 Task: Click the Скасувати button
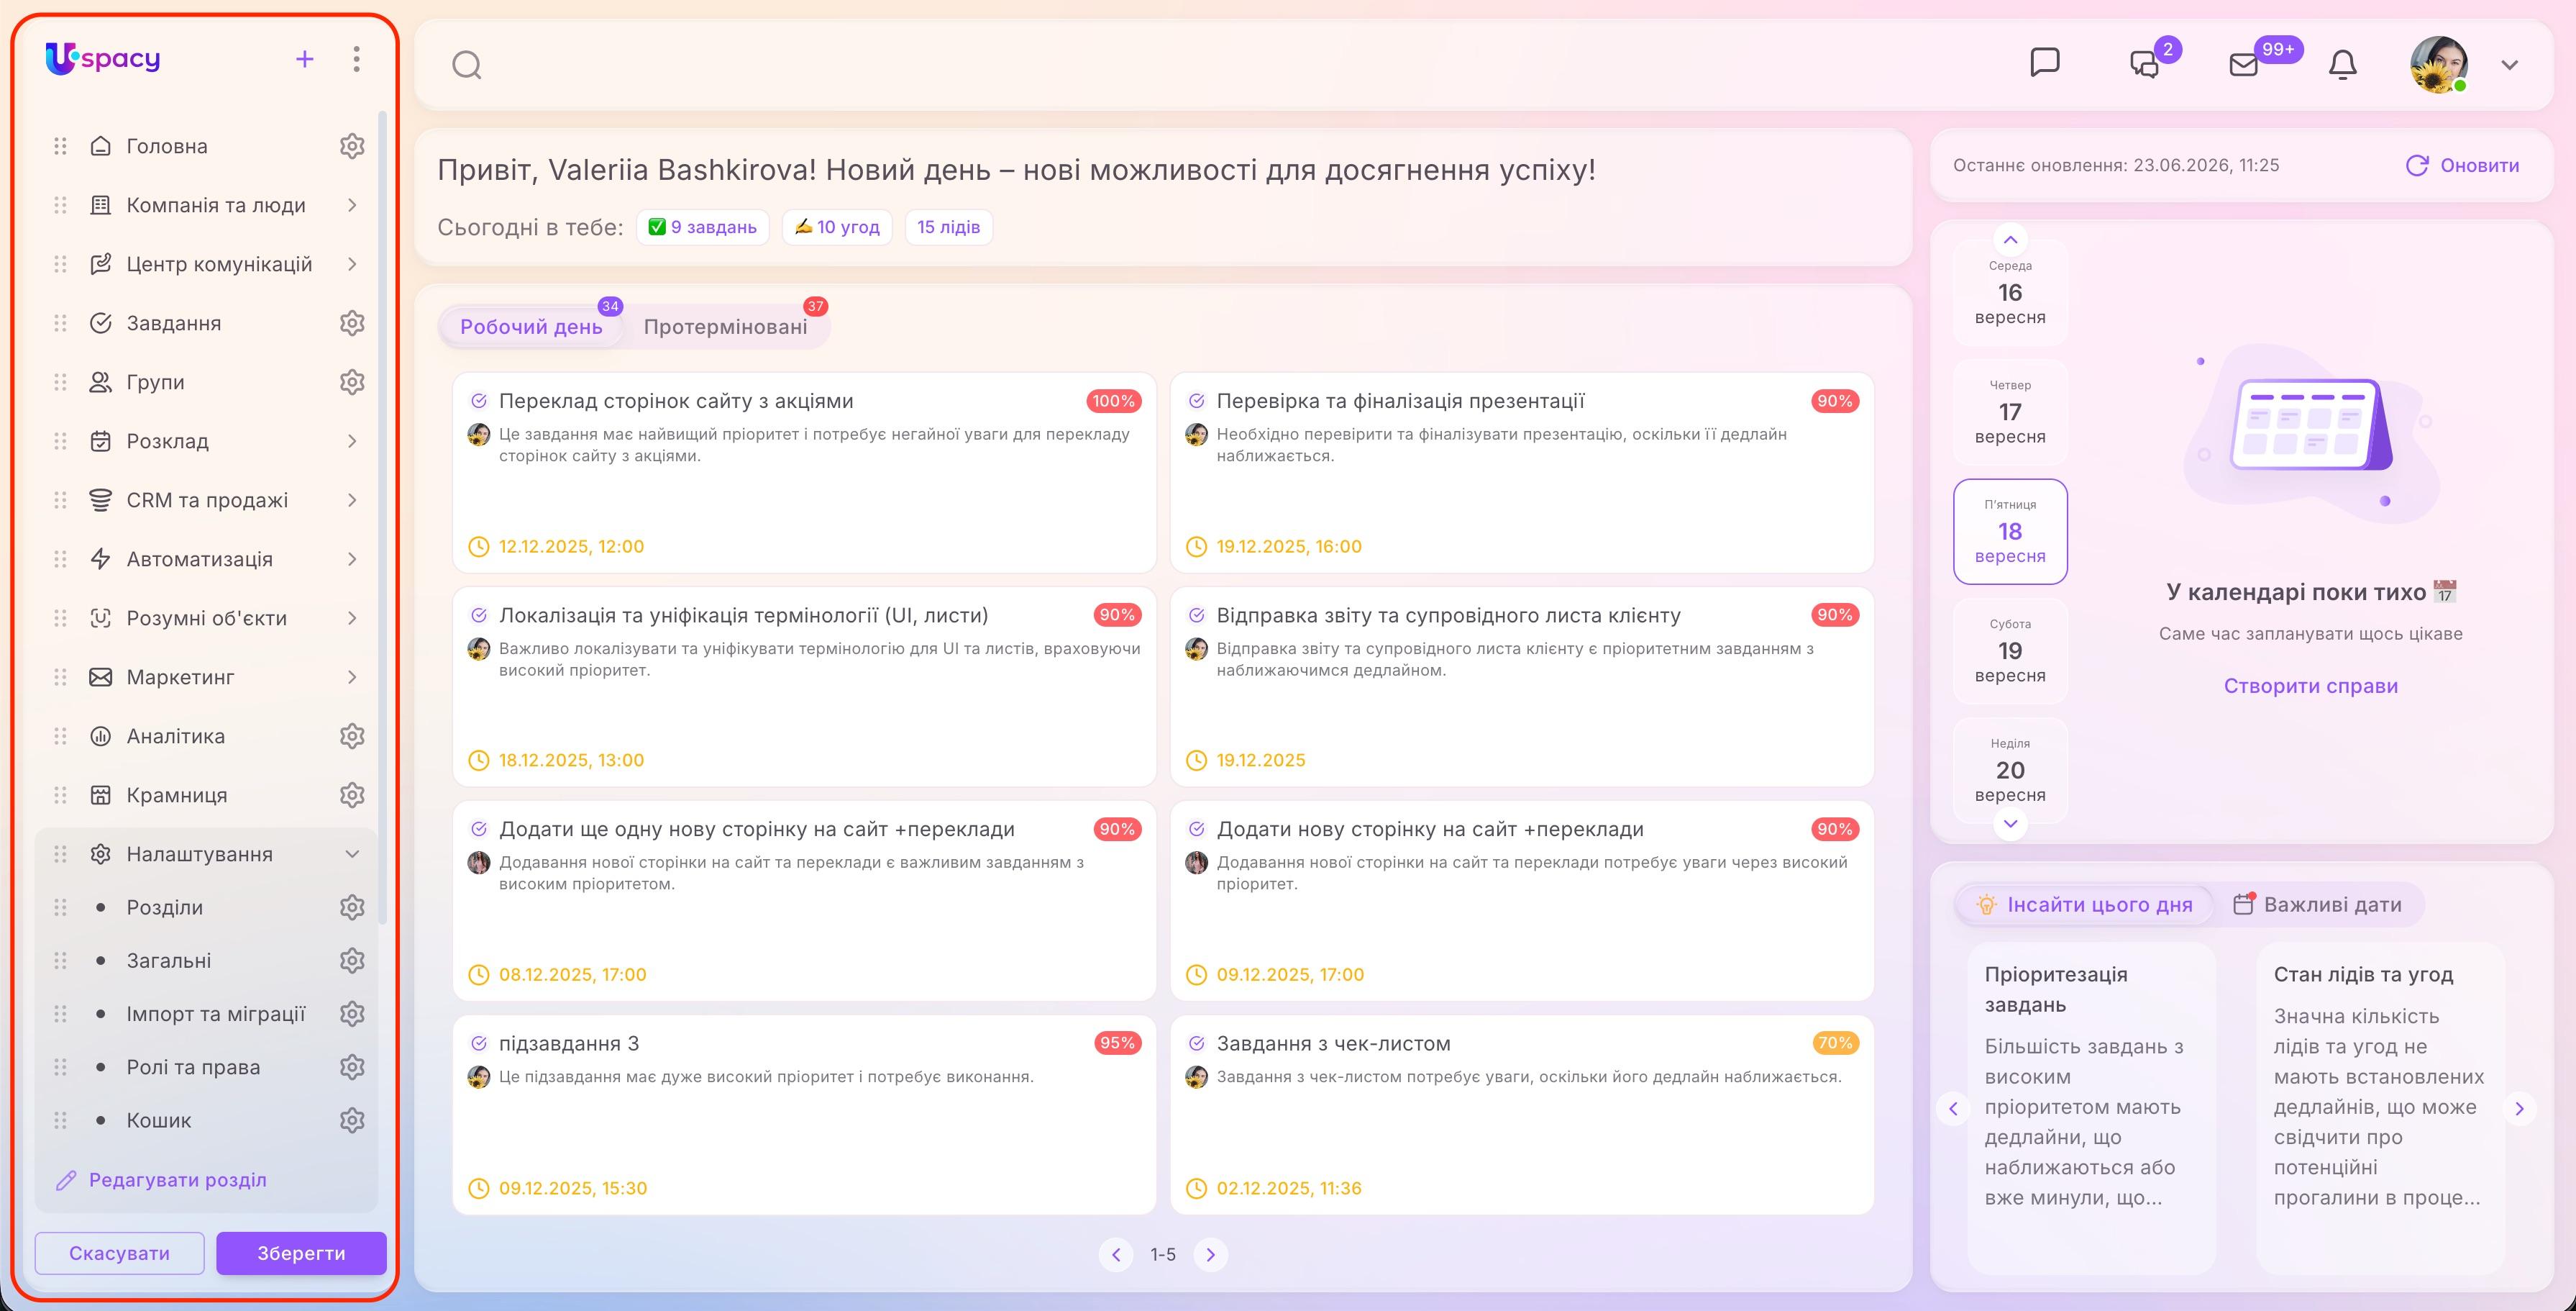(x=120, y=1253)
